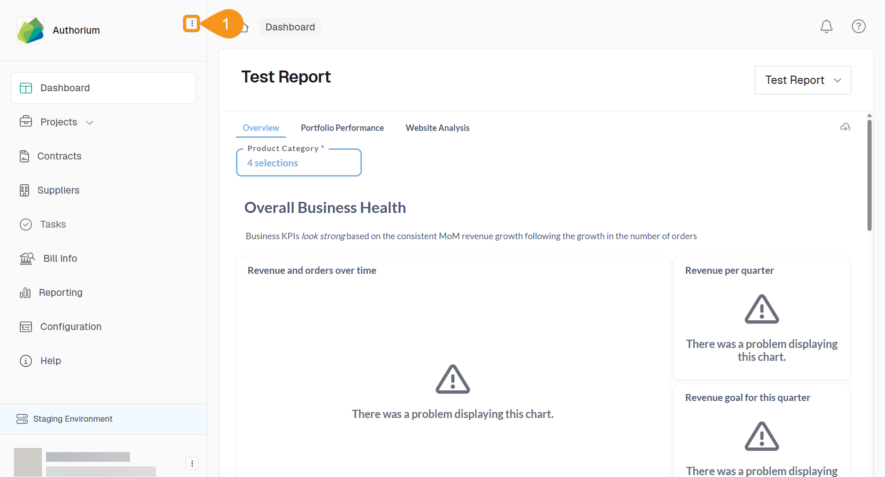Click the cloud download icon
885x477 pixels.
[x=845, y=127]
